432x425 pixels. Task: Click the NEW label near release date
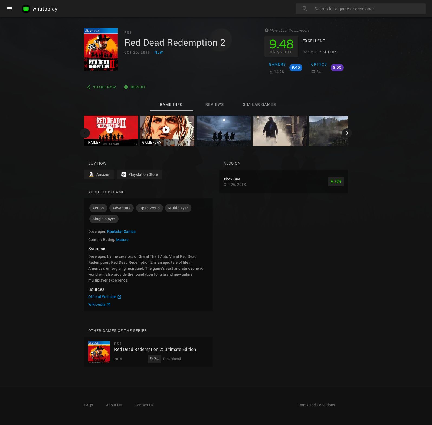click(x=159, y=52)
